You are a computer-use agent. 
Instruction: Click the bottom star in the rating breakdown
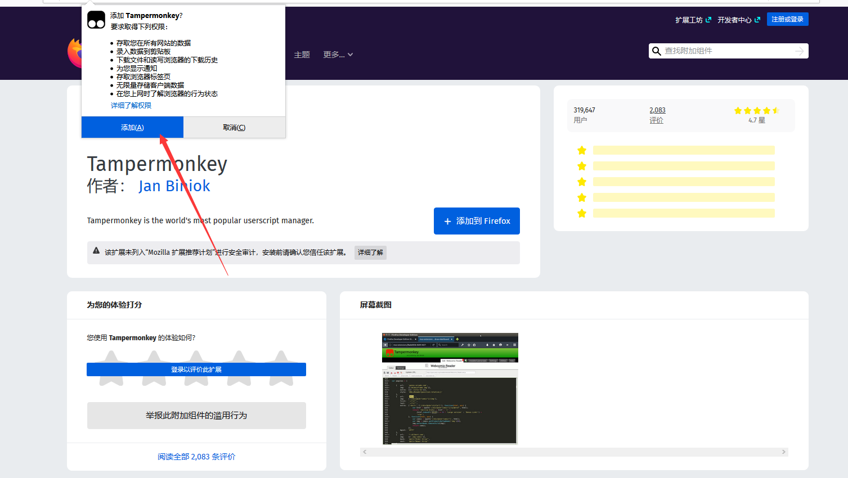[x=582, y=213]
